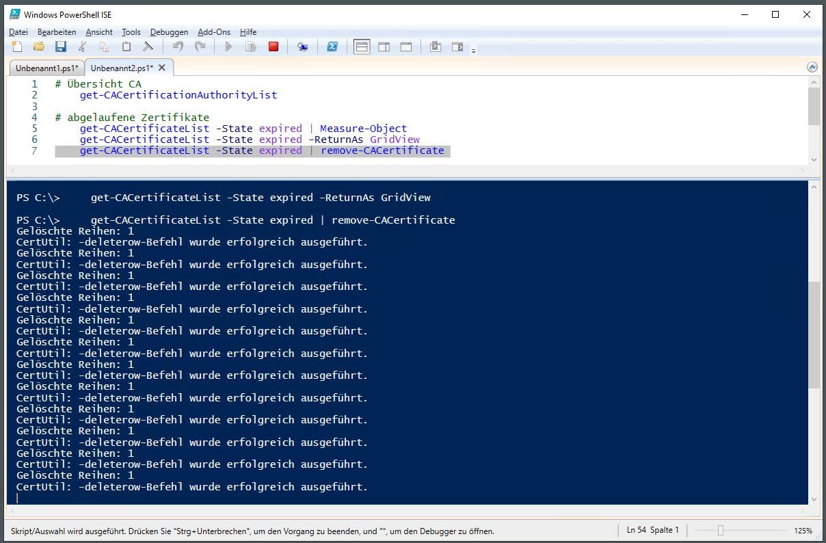
Task: Click the 'Skript/Auswahl wird ausgeführt' status bar message
Action: [252, 531]
